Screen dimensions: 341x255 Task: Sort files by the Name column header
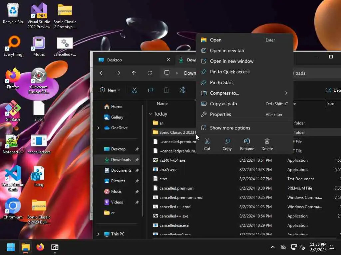pos(162,104)
